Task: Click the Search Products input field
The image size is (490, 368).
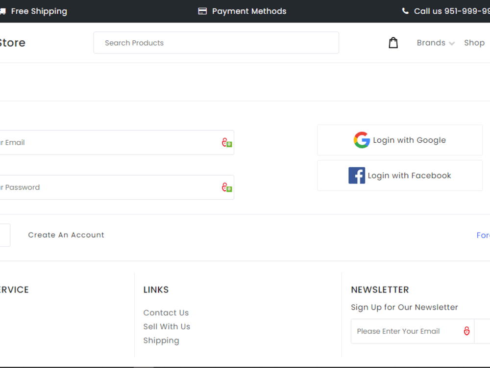Action: click(x=216, y=43)
